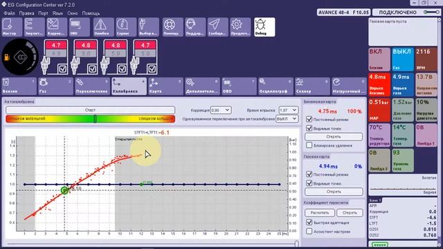Toggle the ПОДКЛЮЧЕНО connection switch

coord(432,12)
